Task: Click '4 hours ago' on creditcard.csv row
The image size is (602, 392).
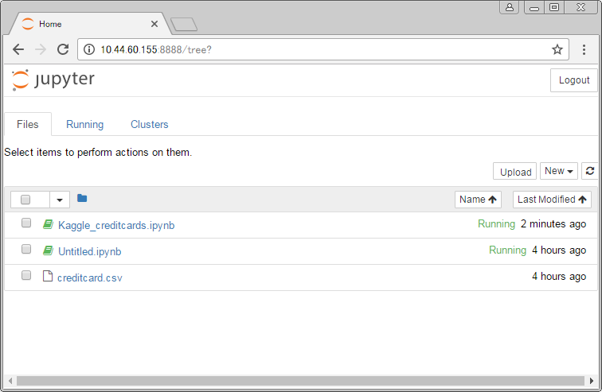Action: pos(559,276)
